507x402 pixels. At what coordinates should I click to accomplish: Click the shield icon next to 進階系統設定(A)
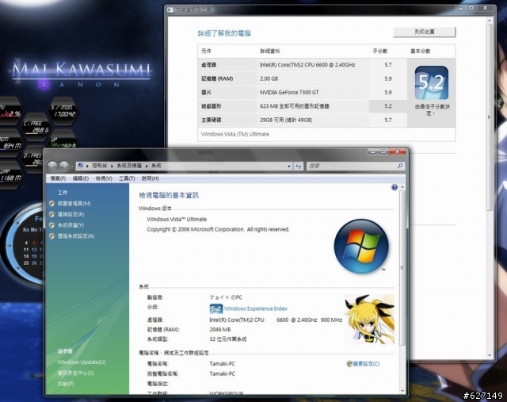[x=51, y=236]
